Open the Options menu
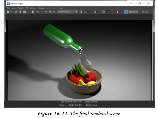Image resolution: width=158 pixels, height=118 pixels. pos(33,8)
